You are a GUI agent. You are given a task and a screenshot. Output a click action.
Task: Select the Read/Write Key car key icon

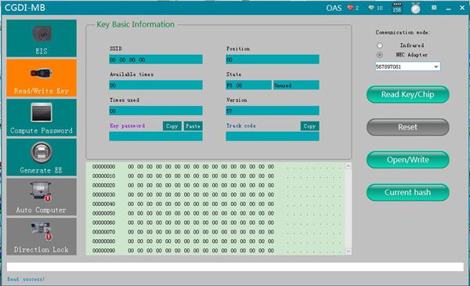pos(42,73)
